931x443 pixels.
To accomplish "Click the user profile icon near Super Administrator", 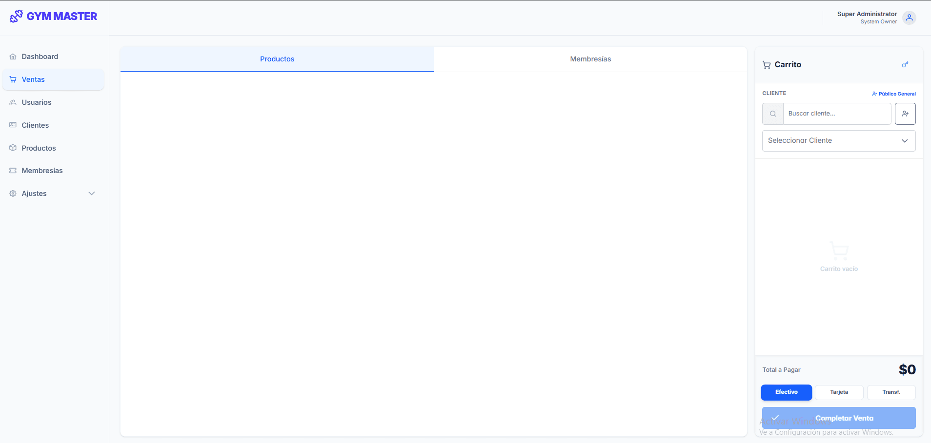I will [x=909, y=18].
